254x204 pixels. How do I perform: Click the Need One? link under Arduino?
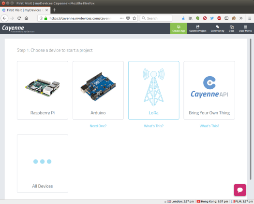pos(98,126)
